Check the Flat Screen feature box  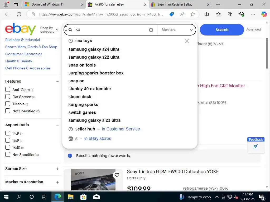pos(8,97)
